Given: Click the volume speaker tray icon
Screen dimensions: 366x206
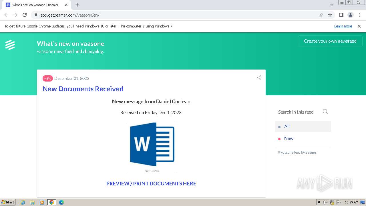Looking at the screenshot, I should (x=325, y=202).
